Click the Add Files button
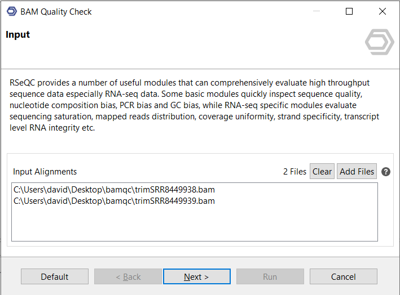The width and height of the screenshot is (400, 295). click(357, 172)
